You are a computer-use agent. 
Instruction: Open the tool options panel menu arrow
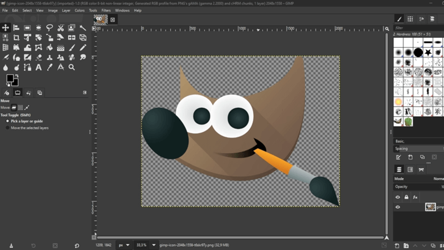point(85,92)
